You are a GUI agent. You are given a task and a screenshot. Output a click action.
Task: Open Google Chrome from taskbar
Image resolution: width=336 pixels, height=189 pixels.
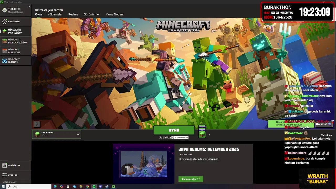[88, 186]
